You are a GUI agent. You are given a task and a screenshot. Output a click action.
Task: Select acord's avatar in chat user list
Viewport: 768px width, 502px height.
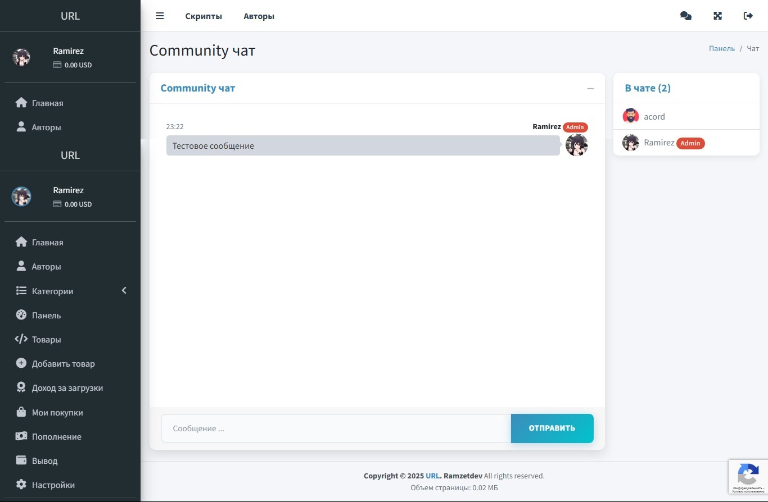[x=631, y=116]
